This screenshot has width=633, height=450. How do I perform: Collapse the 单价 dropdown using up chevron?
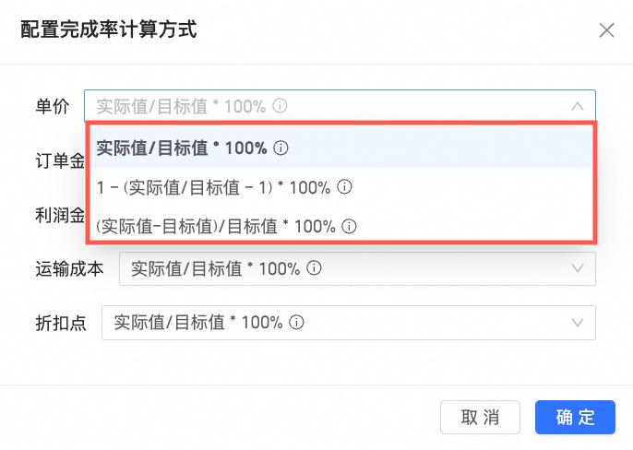tap(578, 106)
